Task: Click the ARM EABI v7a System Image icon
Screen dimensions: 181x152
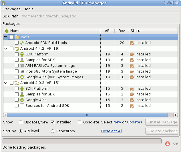Action: click(22, 66)
